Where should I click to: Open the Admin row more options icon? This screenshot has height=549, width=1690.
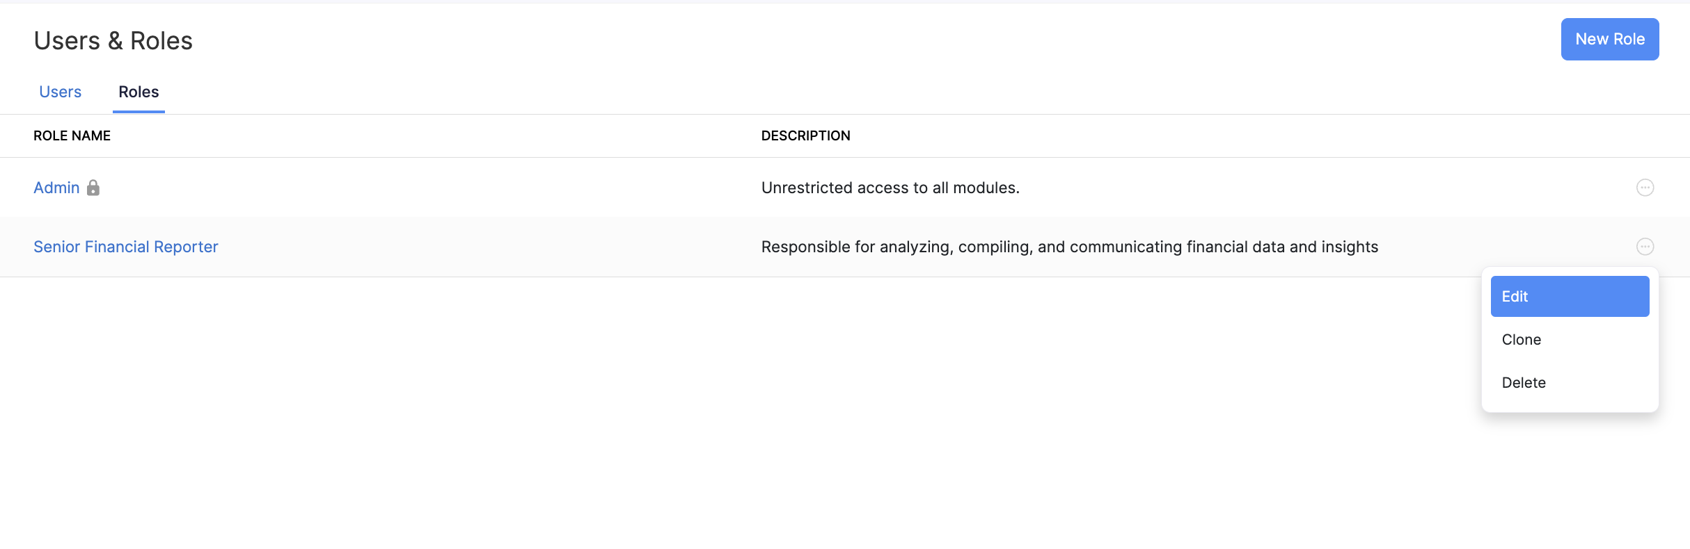[x=1645, y=188]
